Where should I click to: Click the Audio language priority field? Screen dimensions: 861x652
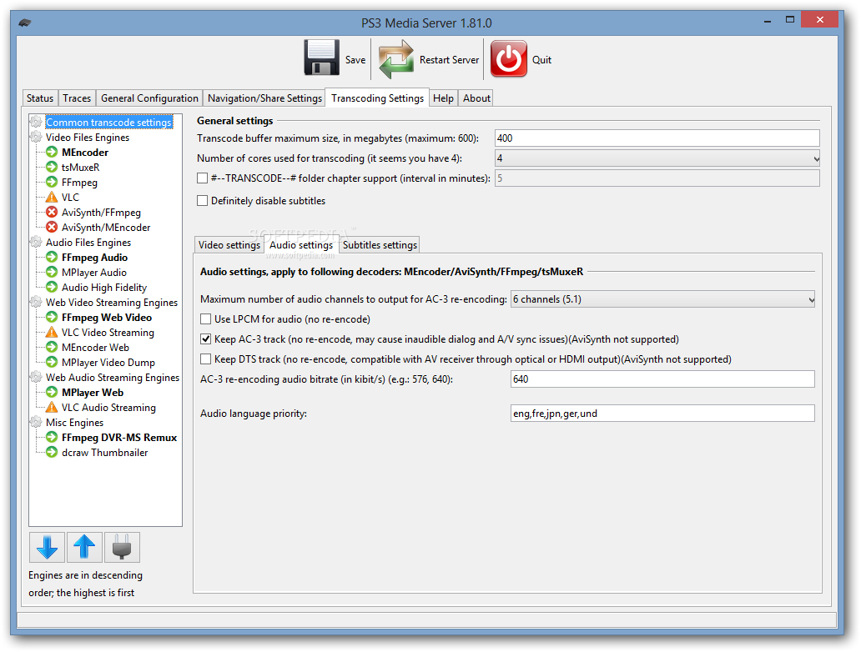(x=662, y=414)
